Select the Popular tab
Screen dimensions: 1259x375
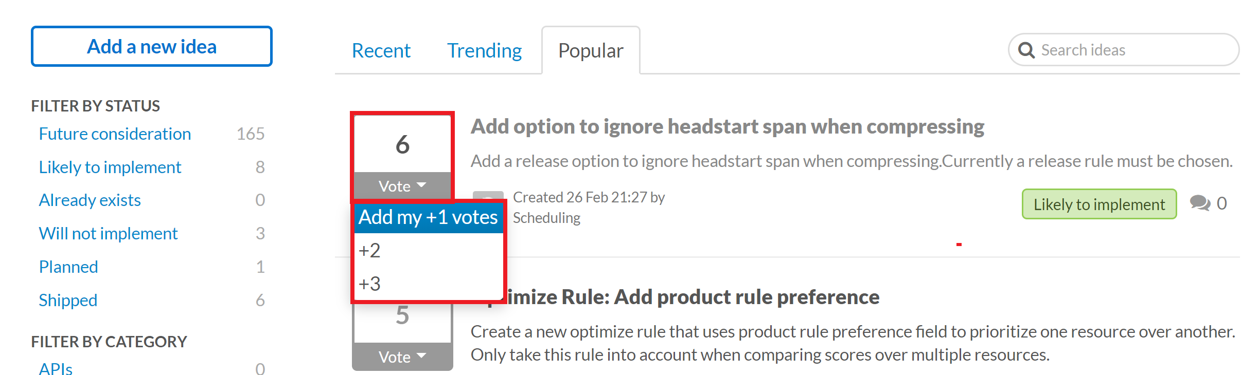pos(591,51)
